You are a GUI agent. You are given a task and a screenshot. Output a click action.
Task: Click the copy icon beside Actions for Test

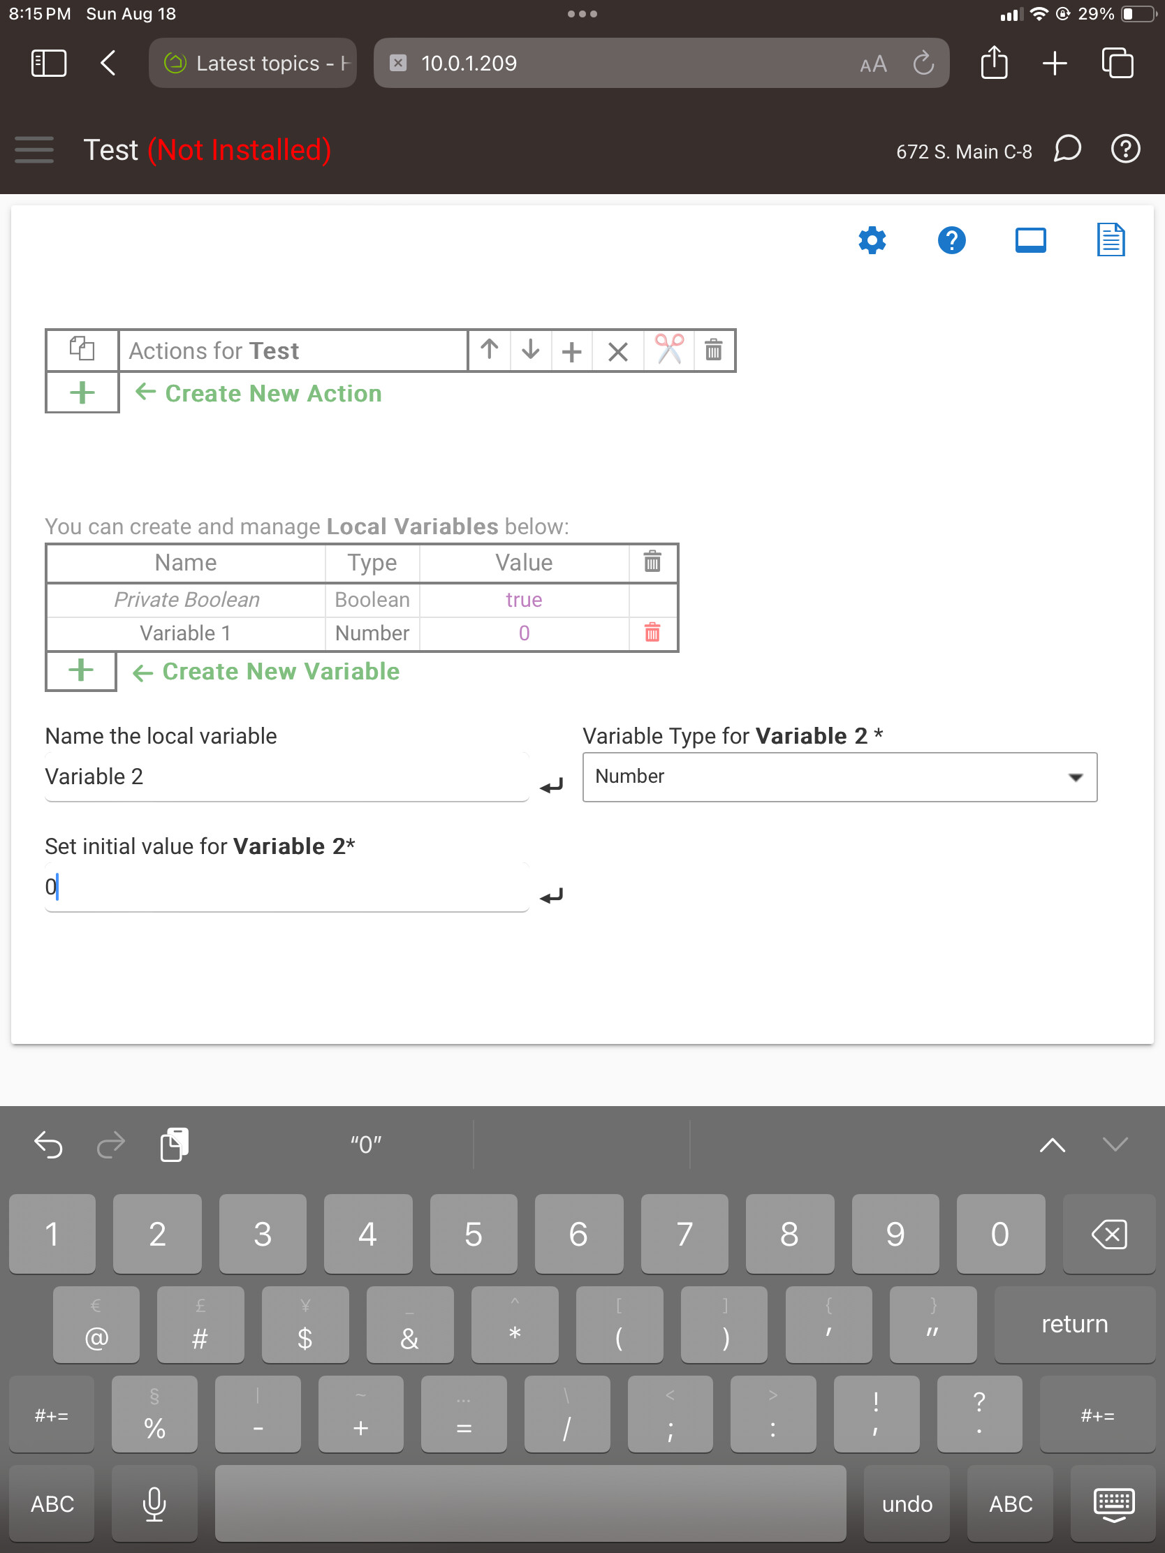point(82,349)
